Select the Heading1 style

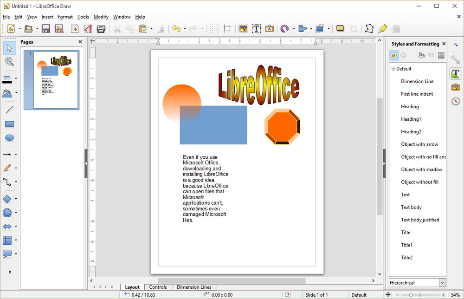pos(411,119)
